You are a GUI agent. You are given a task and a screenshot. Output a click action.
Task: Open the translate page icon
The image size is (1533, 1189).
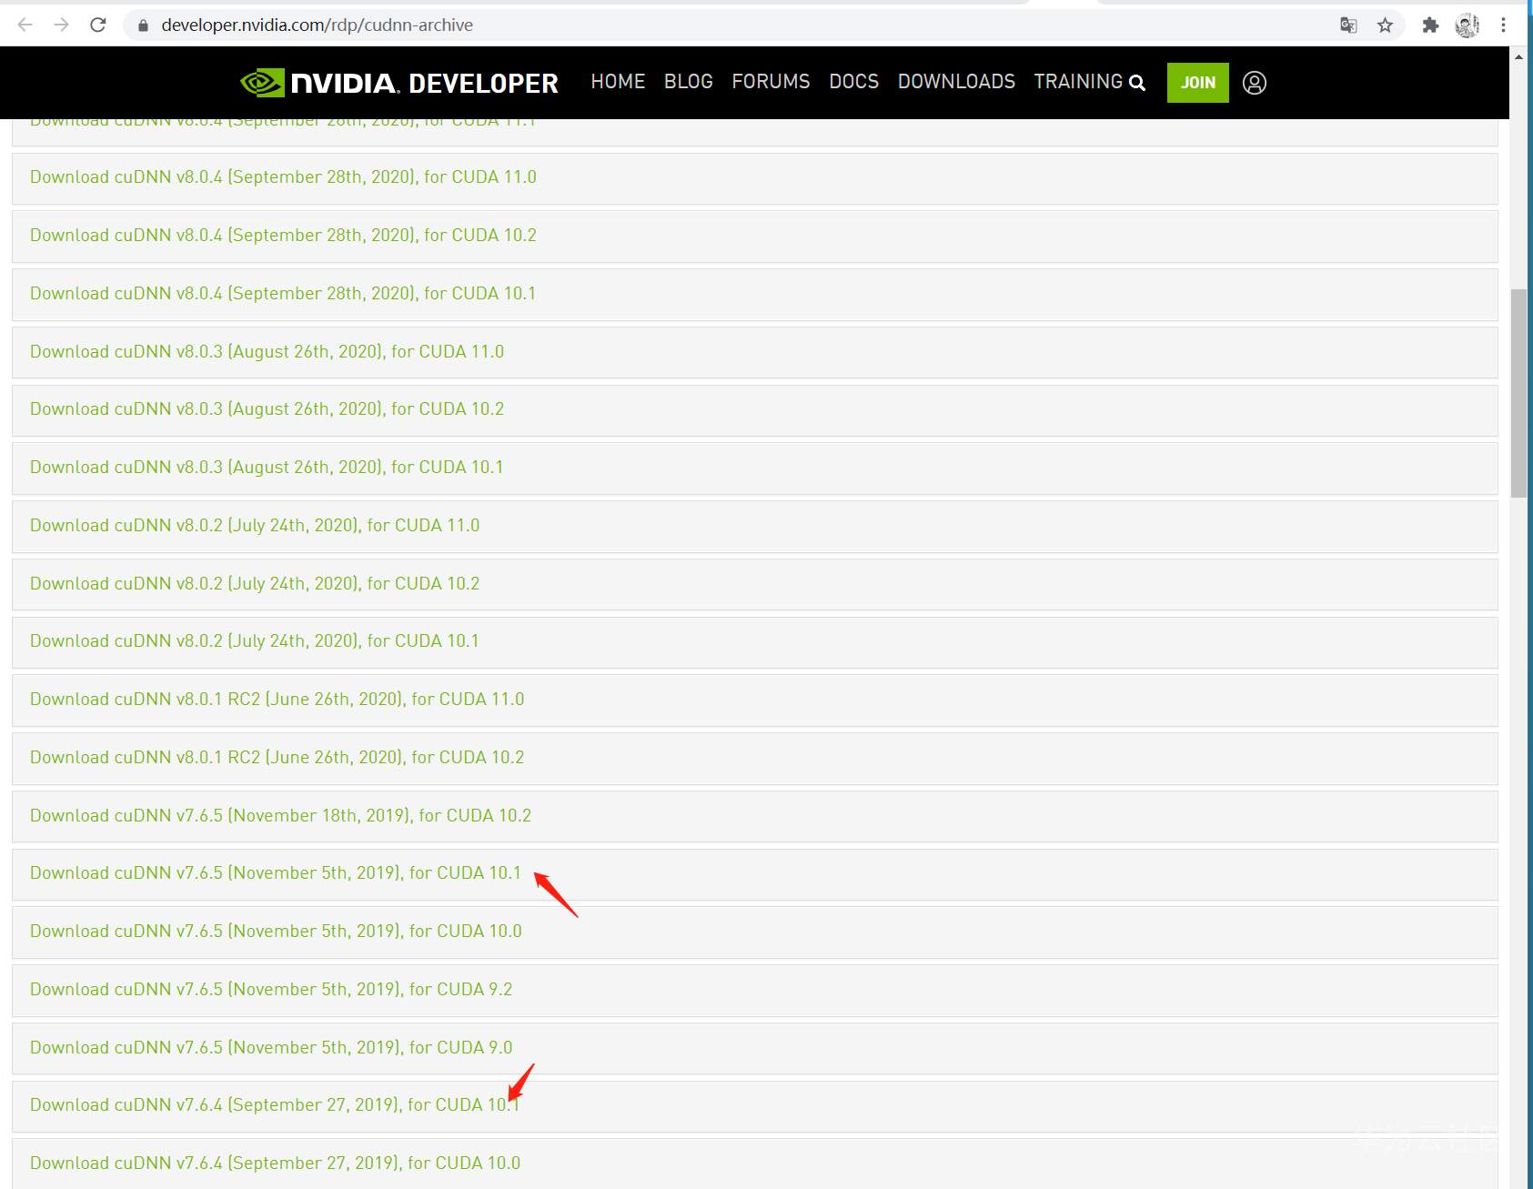pyautogui.click(x=1348, y=25)
